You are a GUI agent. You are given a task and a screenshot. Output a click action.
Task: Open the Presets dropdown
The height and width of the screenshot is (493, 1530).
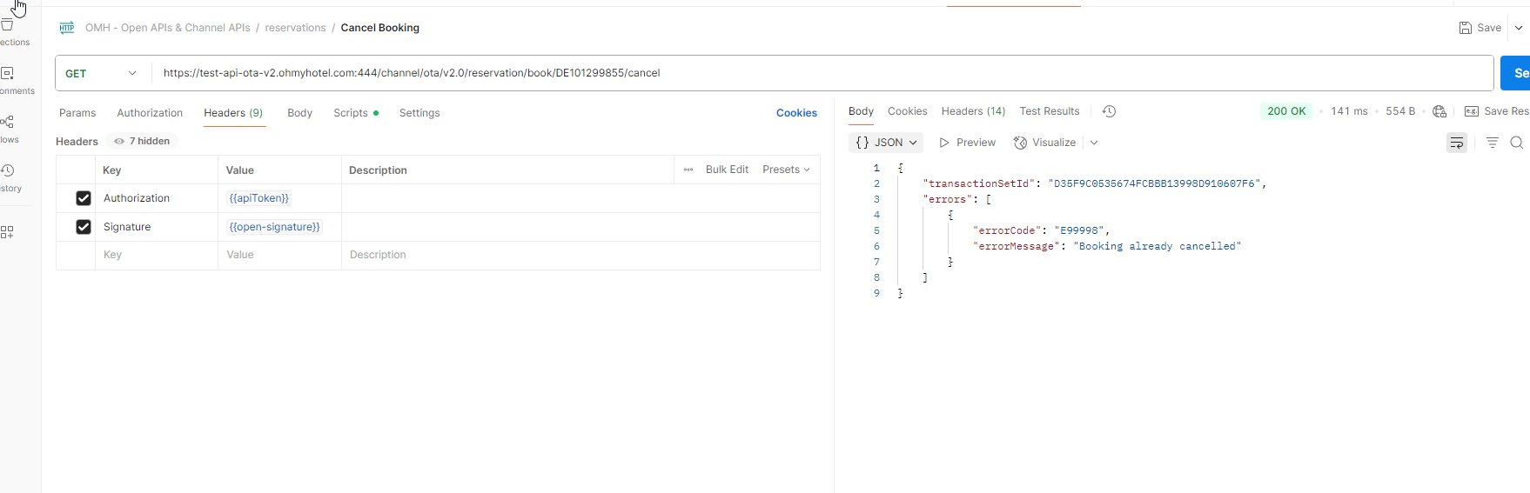[786, 170]
